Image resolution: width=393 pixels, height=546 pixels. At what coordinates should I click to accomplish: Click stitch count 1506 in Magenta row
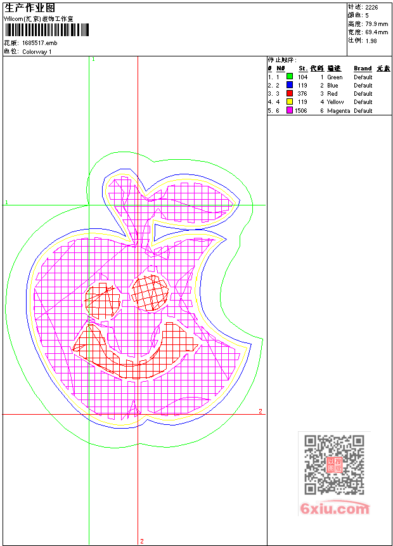click(300, 111)
